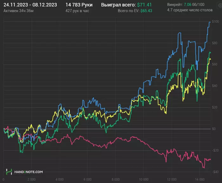This screenshot has height=183, width=222.
Task: Click the 427 рук в час label
Action: click(77, 11)
